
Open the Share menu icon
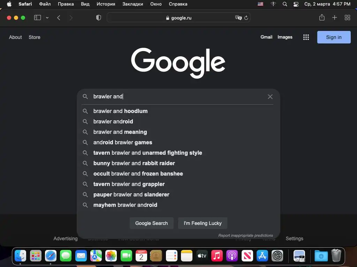click(x=322, y=17)
